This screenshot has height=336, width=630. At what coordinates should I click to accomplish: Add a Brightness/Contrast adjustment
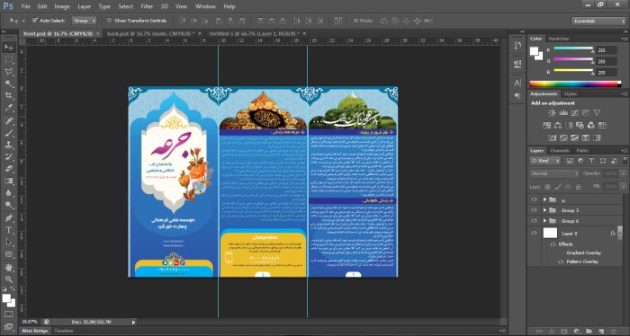click(x=553, y=113)
